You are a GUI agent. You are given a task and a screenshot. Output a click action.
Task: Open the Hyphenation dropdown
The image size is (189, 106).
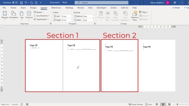coord(41,19)
